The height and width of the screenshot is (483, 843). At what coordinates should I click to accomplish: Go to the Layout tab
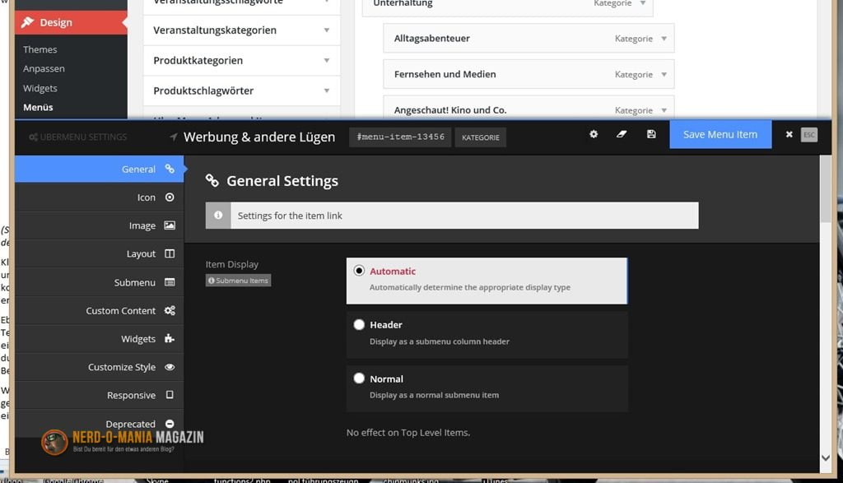[x=100, y=253]
